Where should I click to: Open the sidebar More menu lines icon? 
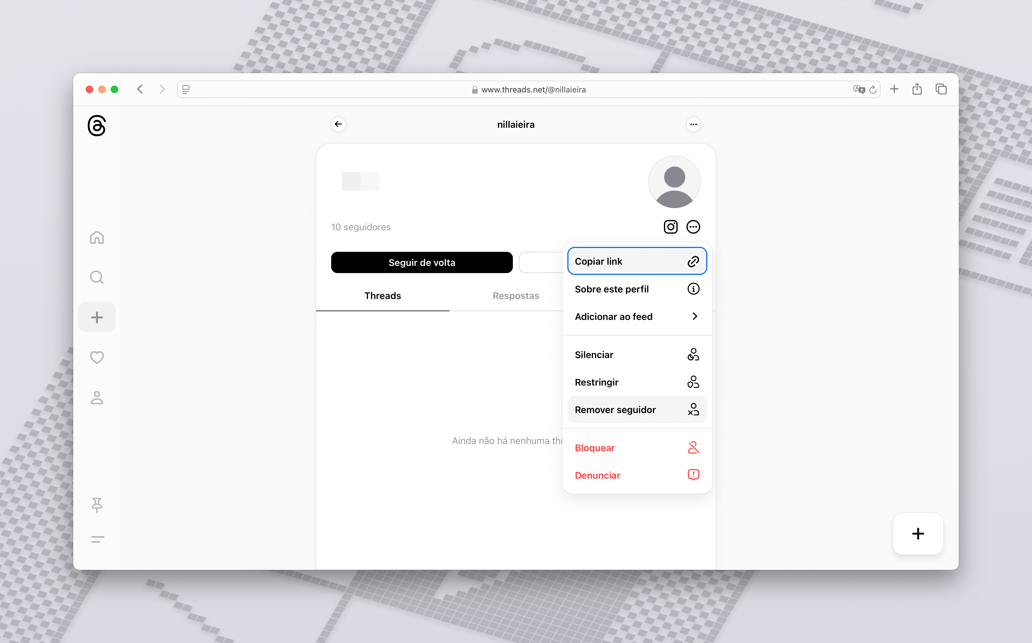[x=98, y=539]
